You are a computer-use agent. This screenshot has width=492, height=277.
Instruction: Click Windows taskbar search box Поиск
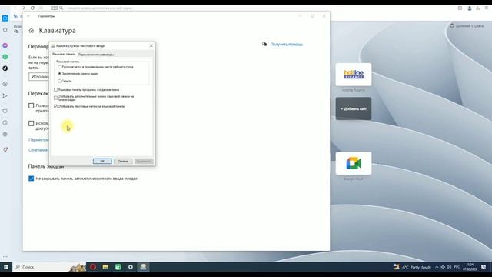click(x=50, y=267)
